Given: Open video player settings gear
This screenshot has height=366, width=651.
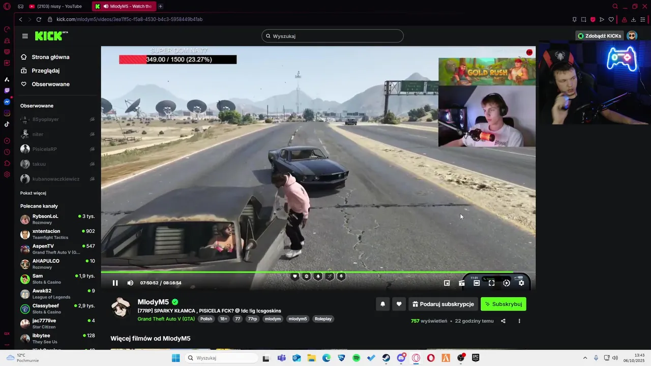Looking at the screenshot, I should 521,283.
